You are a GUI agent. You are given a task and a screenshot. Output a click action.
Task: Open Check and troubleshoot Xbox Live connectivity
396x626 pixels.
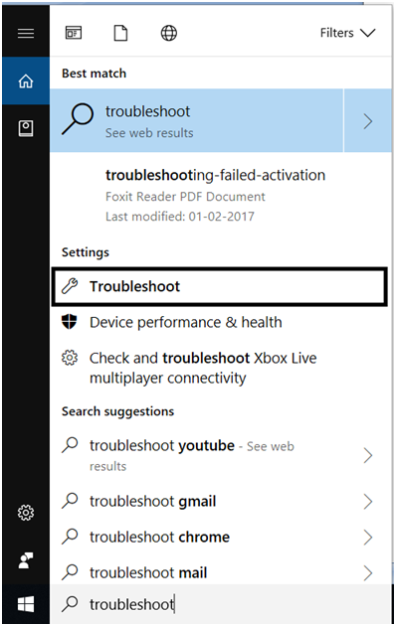pyautogui.click(x=221, y=368)
